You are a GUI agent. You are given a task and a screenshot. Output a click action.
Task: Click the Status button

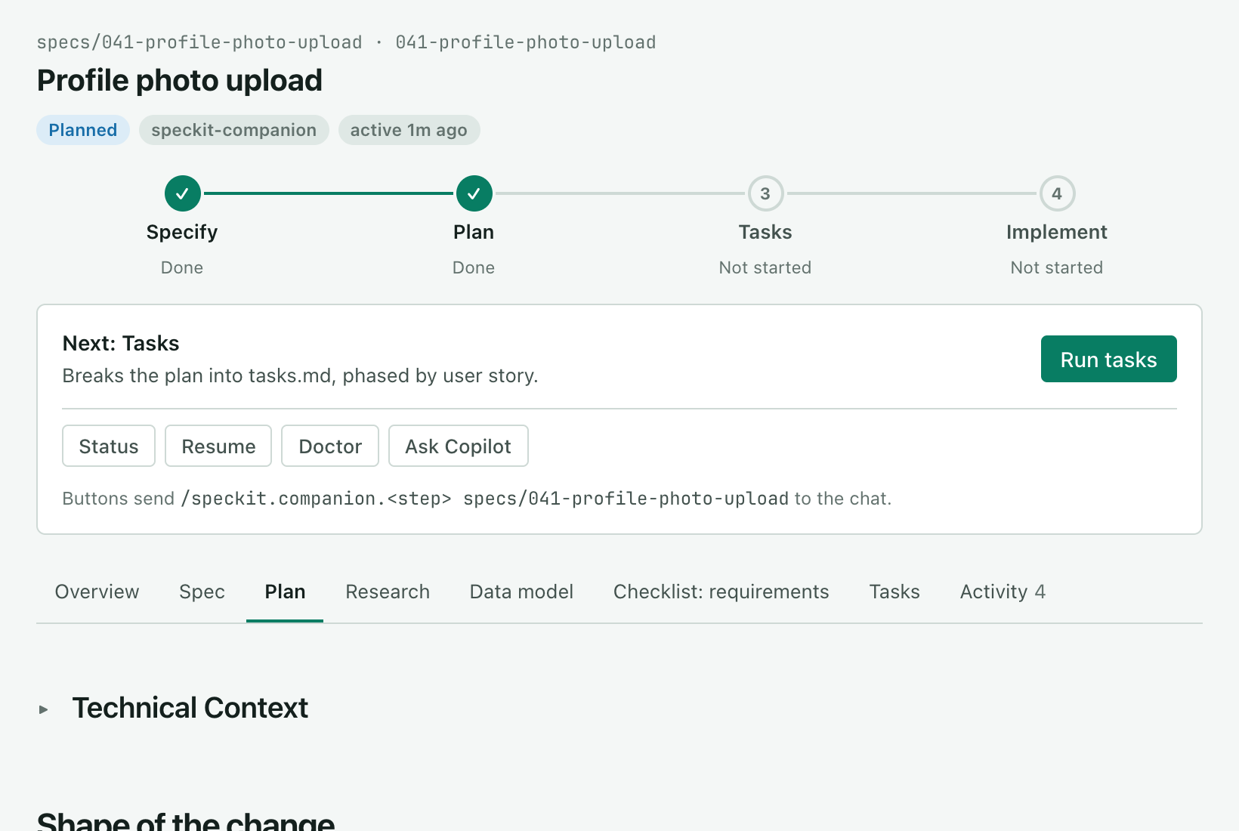109,446
